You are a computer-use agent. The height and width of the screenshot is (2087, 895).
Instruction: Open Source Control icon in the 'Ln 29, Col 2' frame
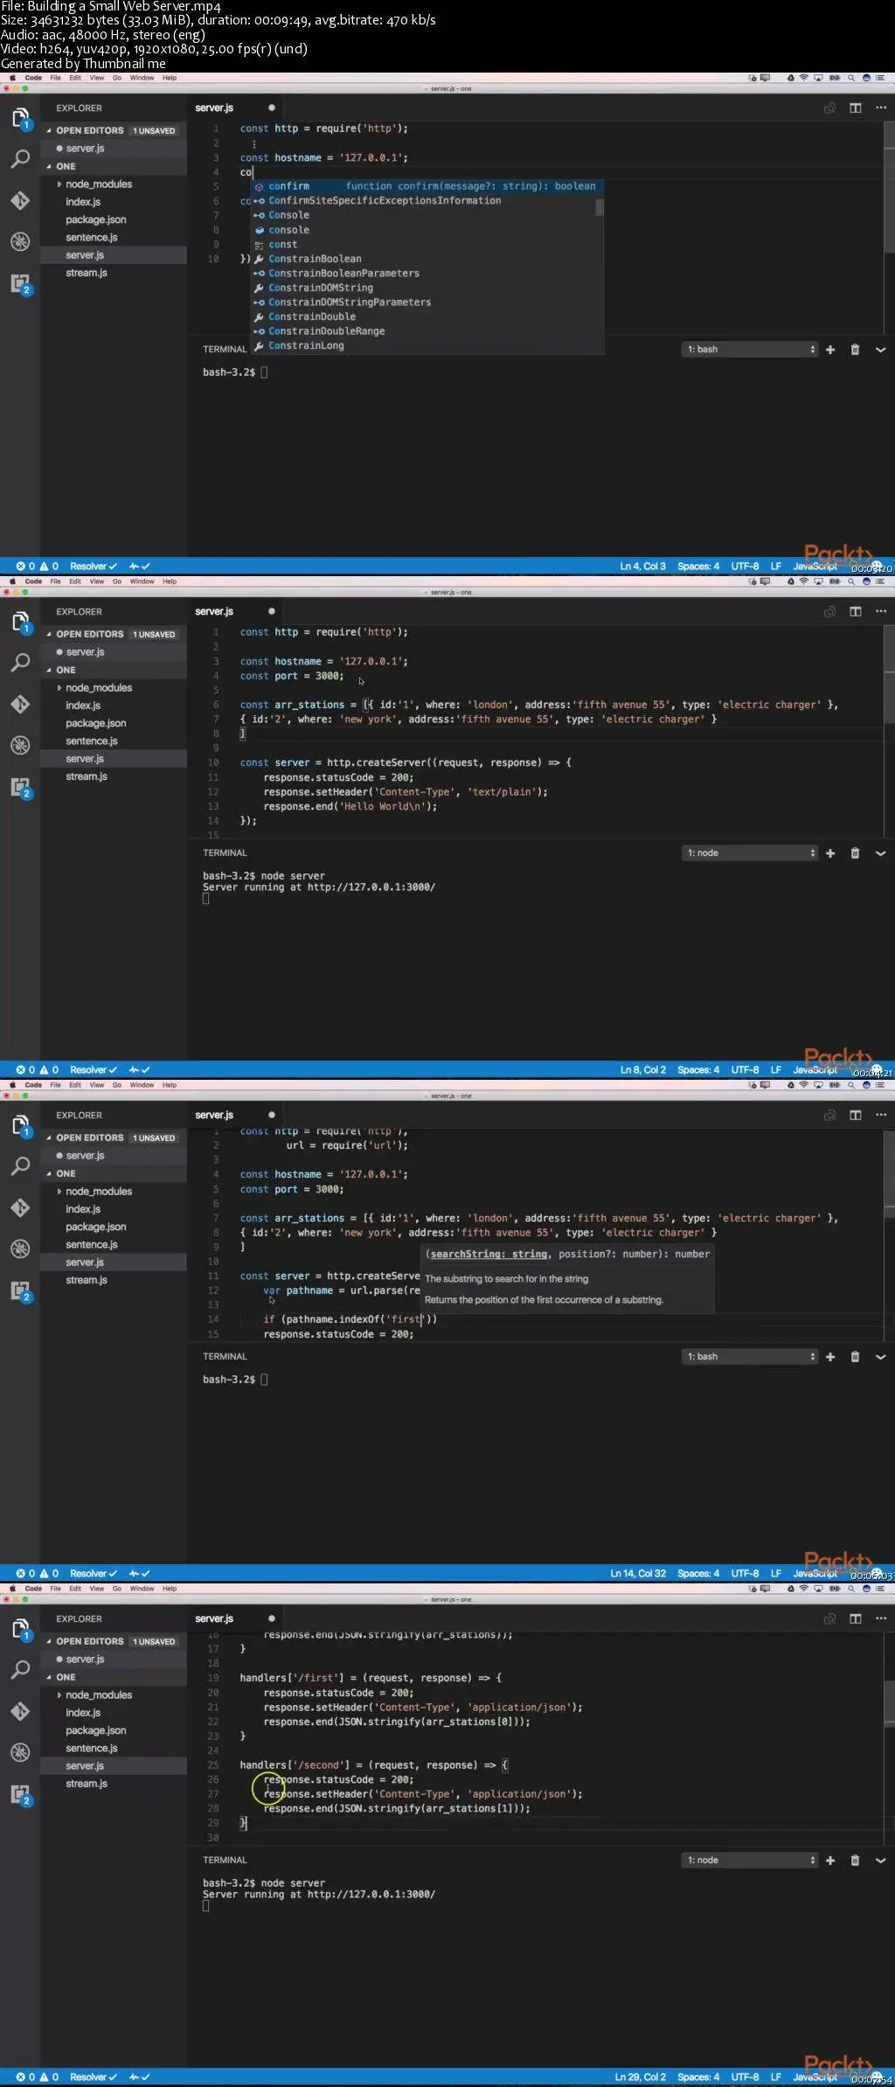pyautogui.click(x=20, y=1711)
